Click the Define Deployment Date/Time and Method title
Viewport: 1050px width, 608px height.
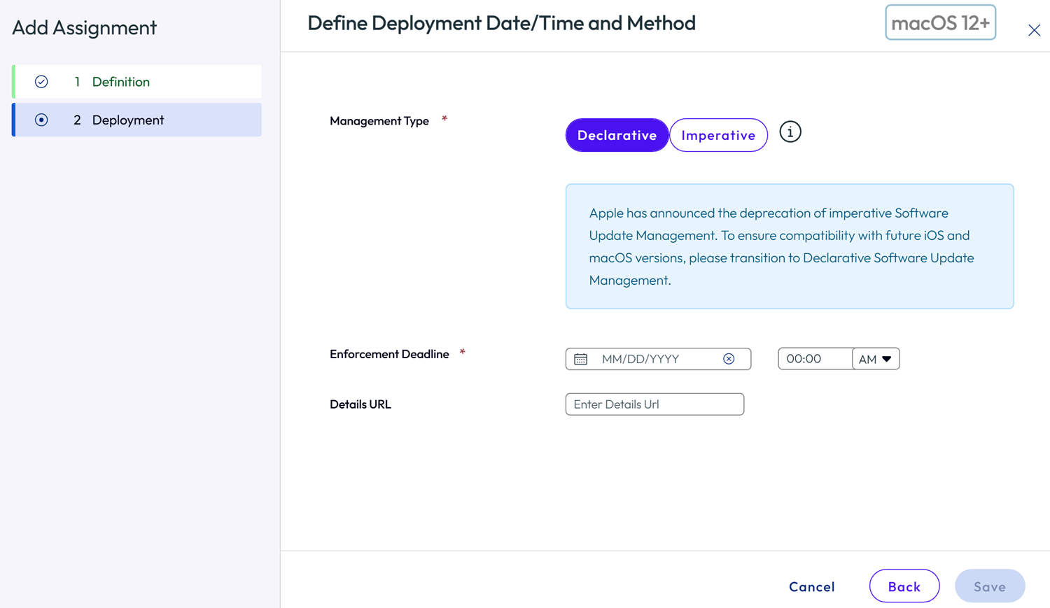pos(501,23)
